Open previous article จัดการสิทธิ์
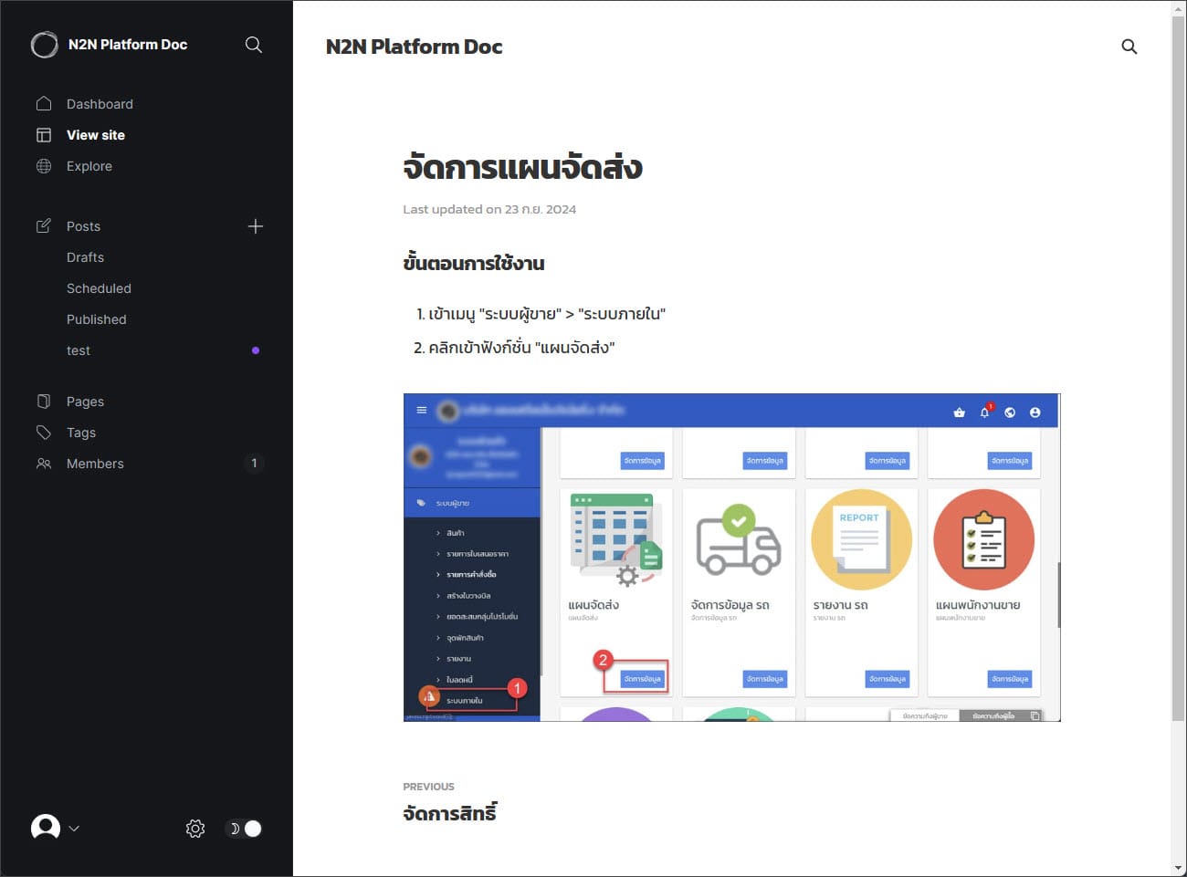 (x=449, y=812)
